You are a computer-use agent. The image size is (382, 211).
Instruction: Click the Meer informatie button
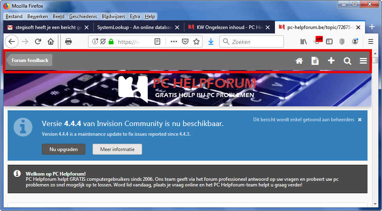[117, 149]
